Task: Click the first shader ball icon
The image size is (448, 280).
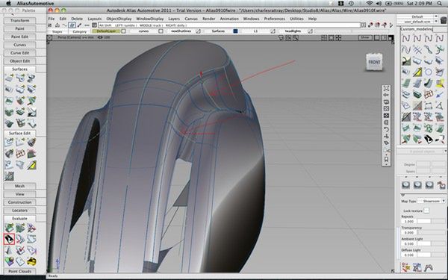Action: tap(405, 185)
